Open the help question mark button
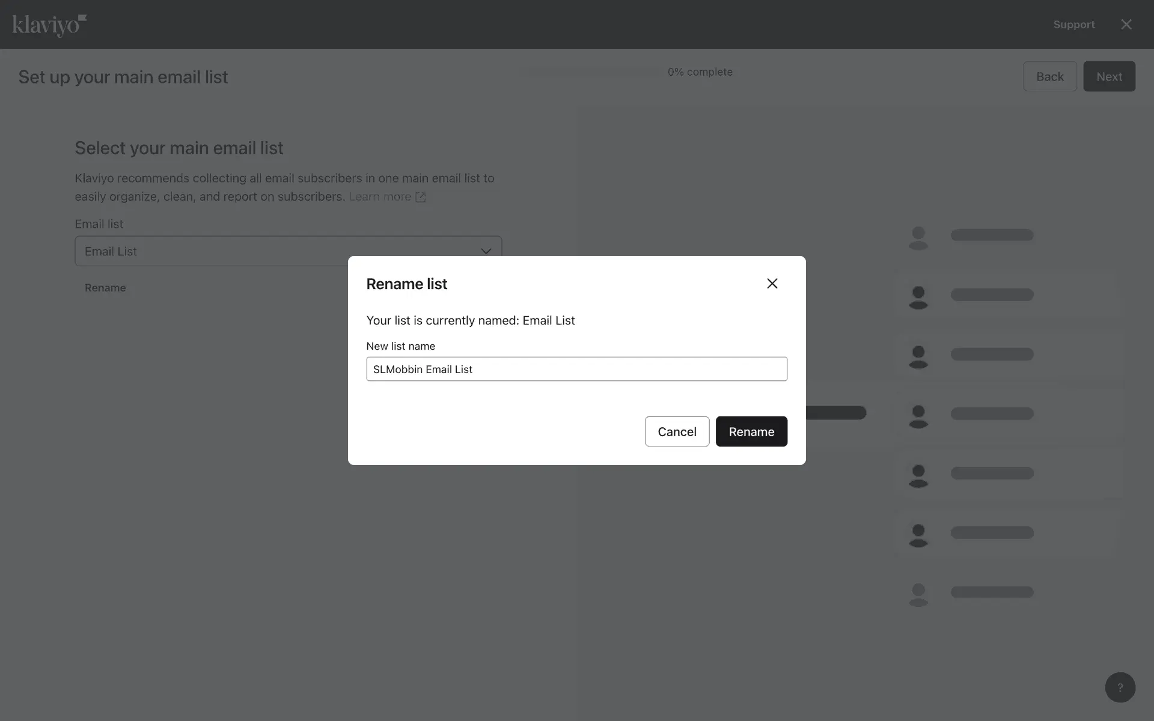Image resolution: width=1154 pixels, height=721 pixels. point(1120,687)
